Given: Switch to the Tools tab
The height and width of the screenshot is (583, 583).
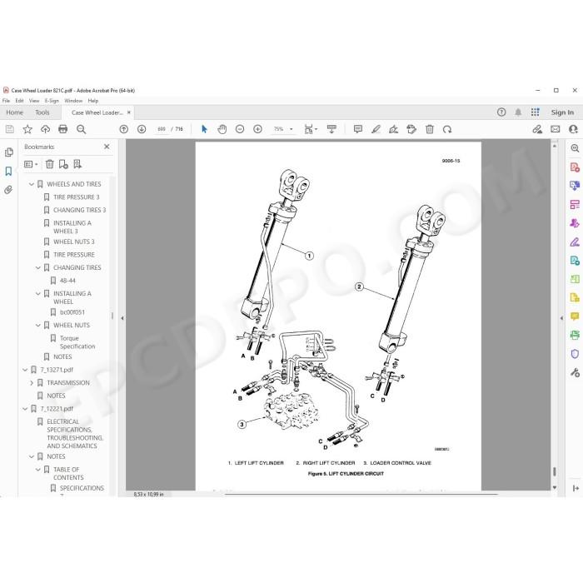Looking at the screenshot, I should 42,112.
